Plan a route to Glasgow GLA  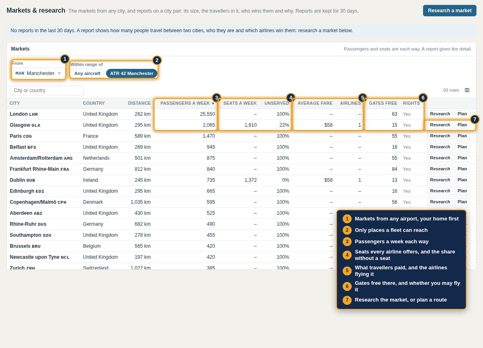pyautogui.click(x=462, y=125)
